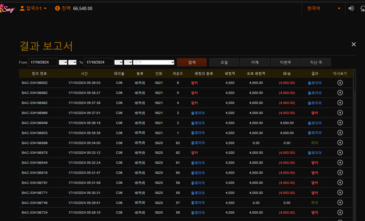Click the home icon at top right

pos(362,8)
